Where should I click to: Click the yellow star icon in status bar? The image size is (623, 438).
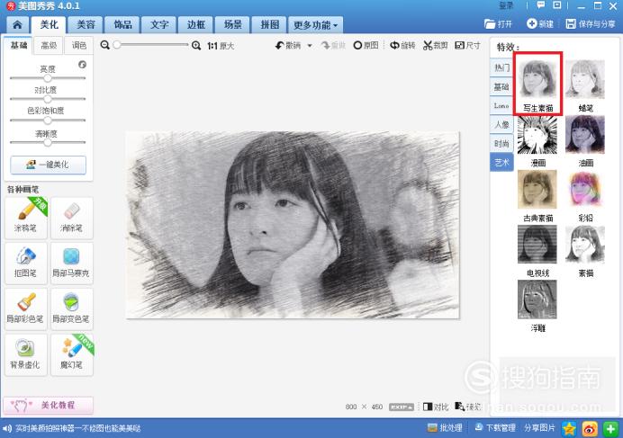tap(569, 428)
